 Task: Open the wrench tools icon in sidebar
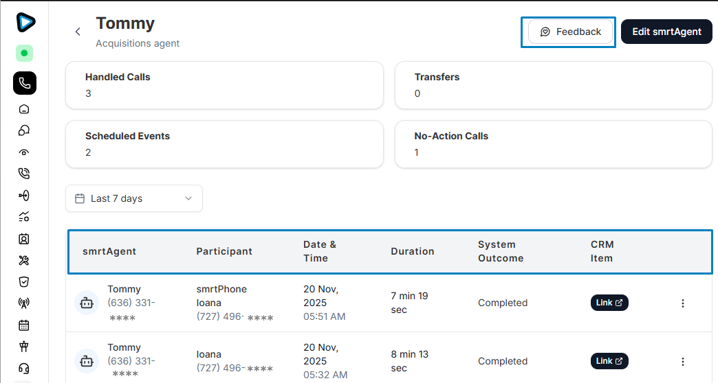coord(25,260)
